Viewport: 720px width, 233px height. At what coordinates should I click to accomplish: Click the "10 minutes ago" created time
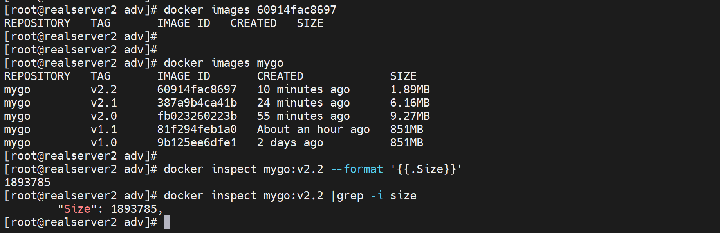point(303,89)
